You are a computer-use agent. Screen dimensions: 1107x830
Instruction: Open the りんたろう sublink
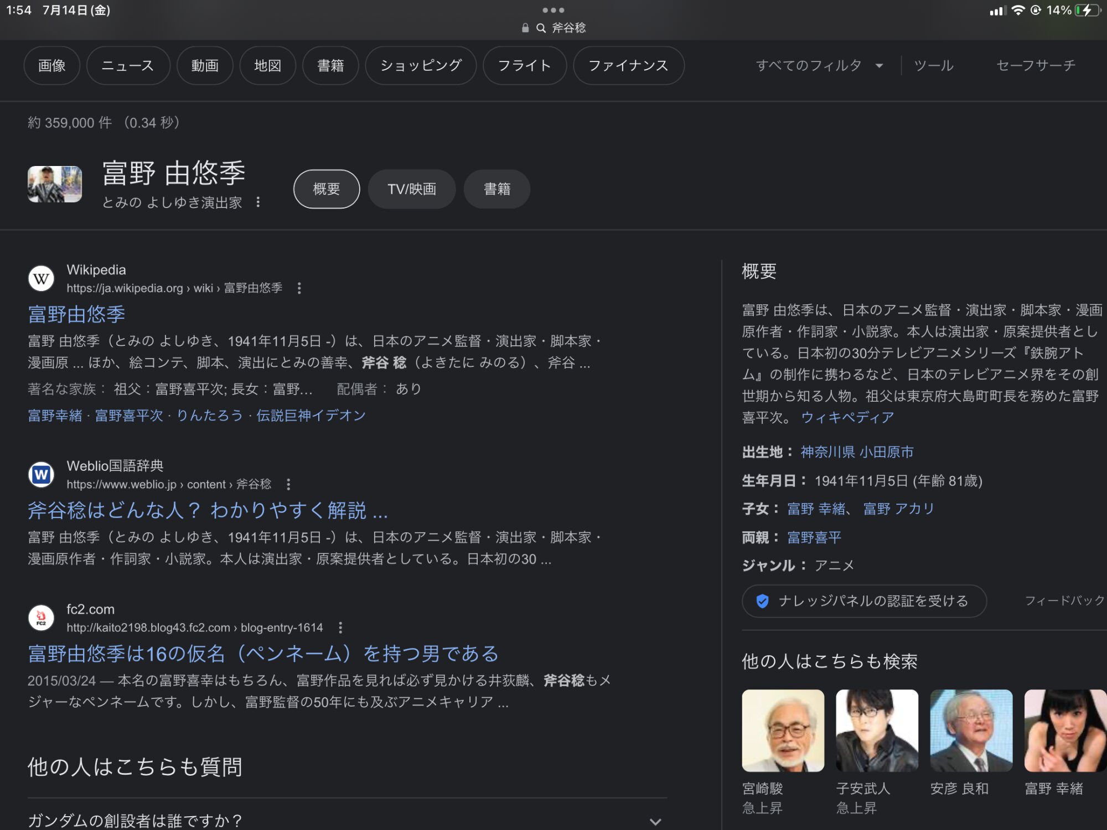pyautogui.click(x=209, y=416)
